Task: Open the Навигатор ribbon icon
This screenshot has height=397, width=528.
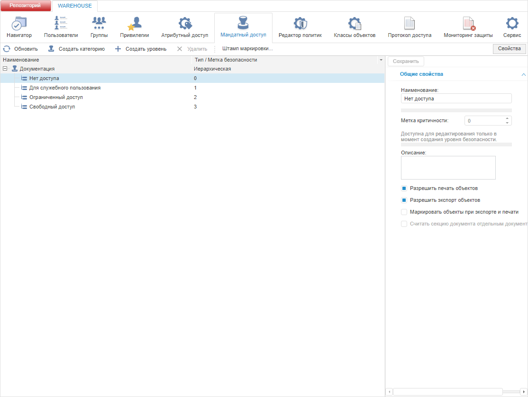Action: coord(19,23)
